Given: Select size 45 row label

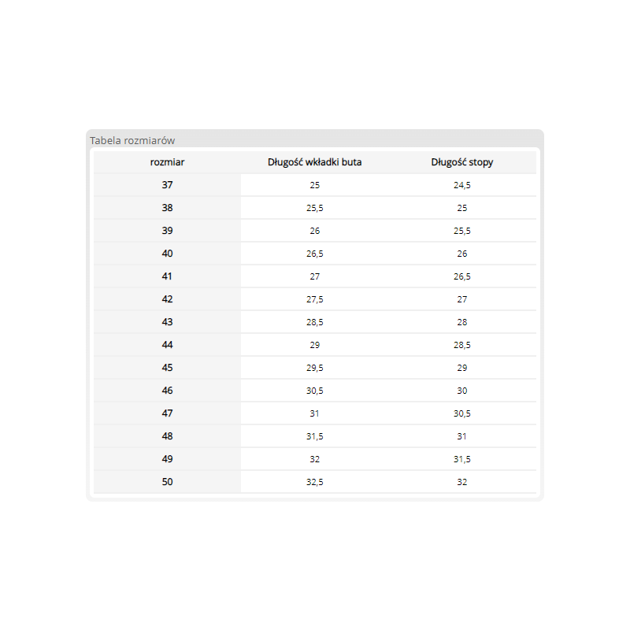Looking at the screenshot, I should pos(168,368).
